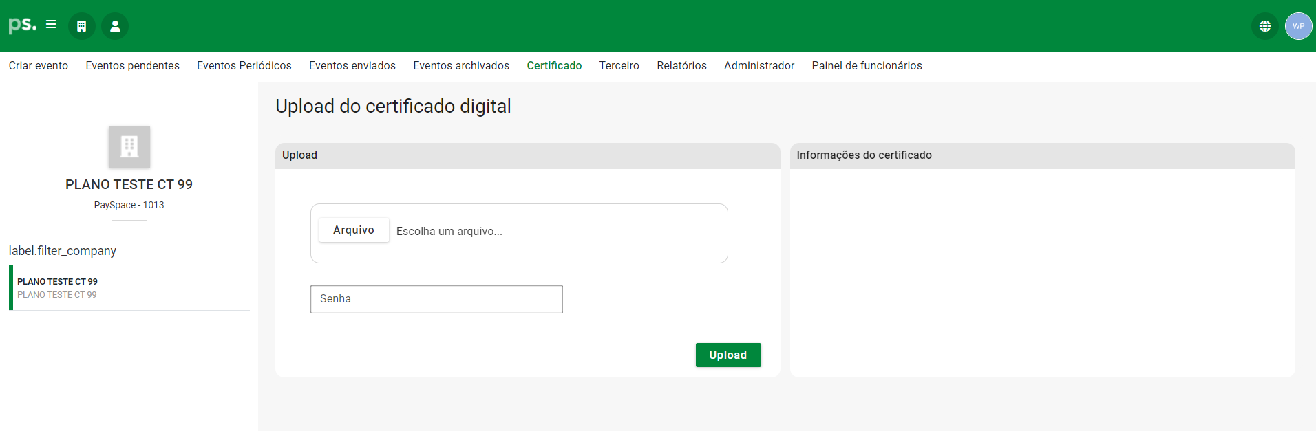Click the green Upload button
The height and width of the screenshot is (431, 1316).
click(x=728, y=355)
